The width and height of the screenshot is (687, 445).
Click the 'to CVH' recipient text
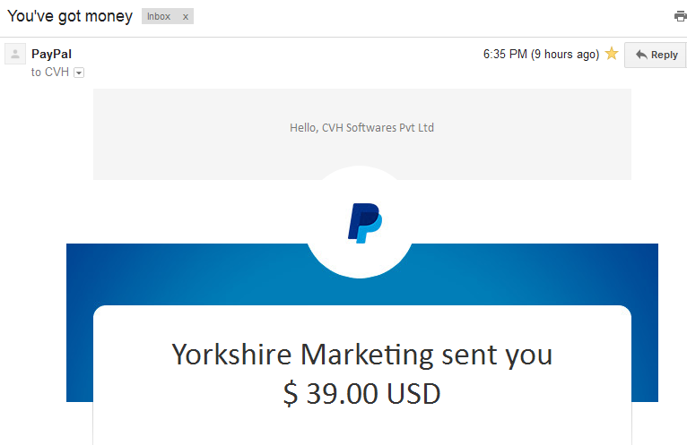coord(50,73)
